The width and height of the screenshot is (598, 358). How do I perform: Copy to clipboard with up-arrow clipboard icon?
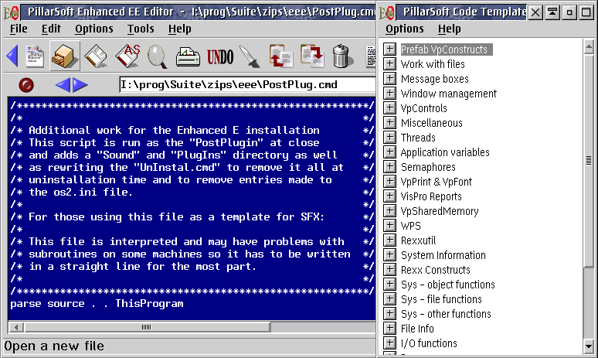(281, 56)
